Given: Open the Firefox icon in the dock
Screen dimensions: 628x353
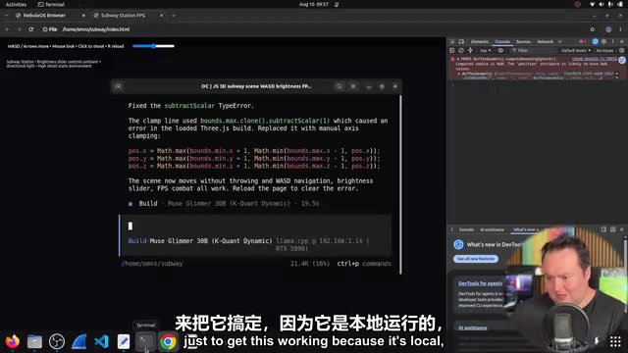Looking at the screenshot, I should 13,341.
